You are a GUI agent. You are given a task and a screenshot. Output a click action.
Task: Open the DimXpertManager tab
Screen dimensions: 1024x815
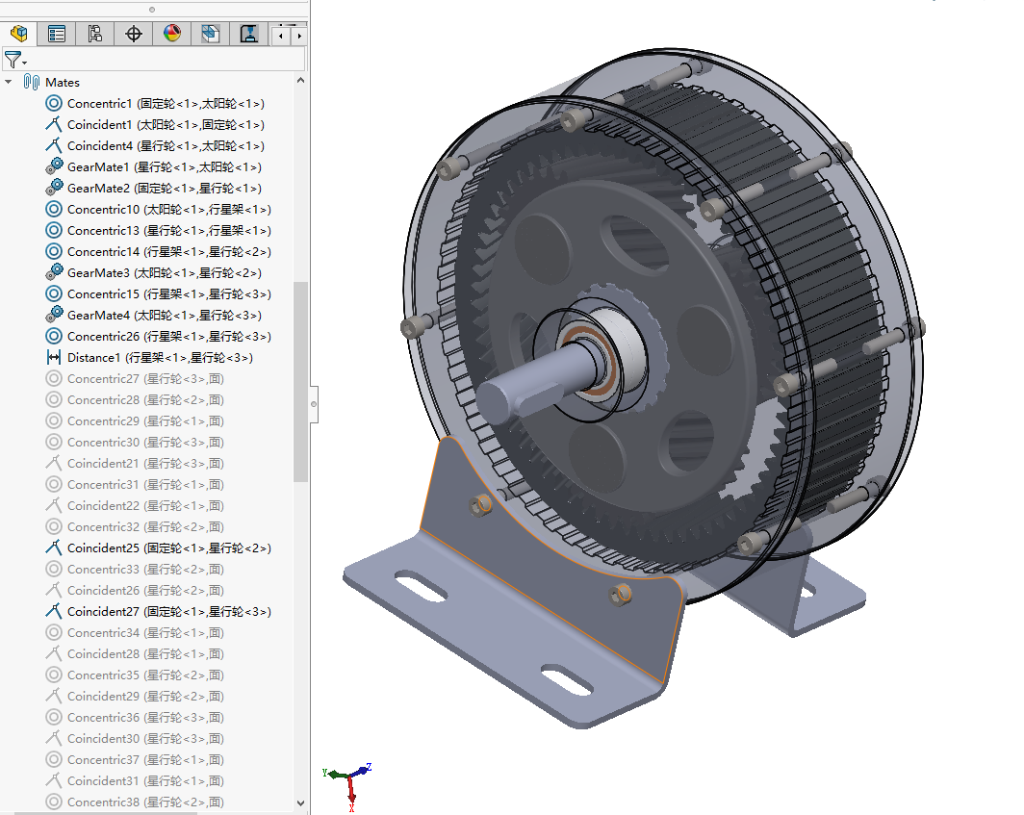coord(134,34)
